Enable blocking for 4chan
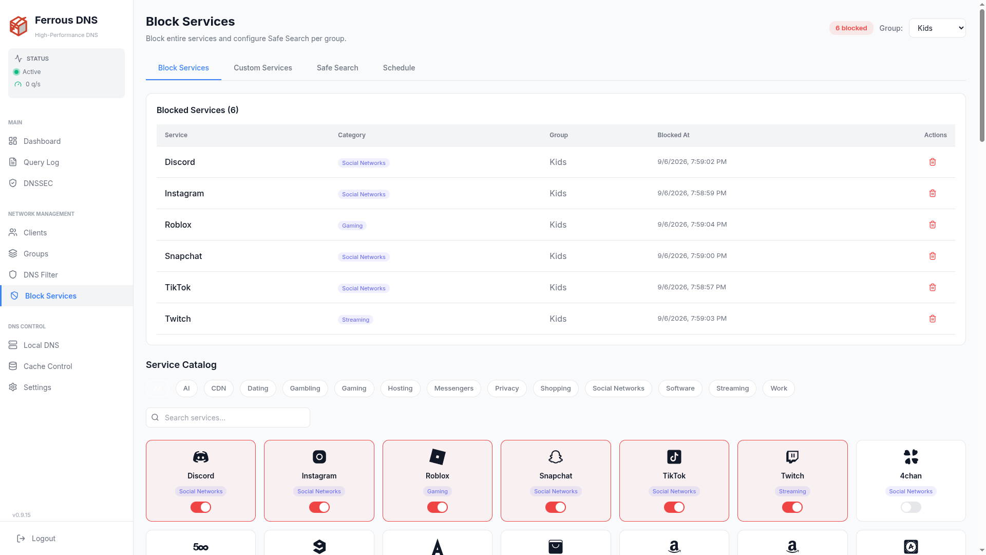Image resolution: width=986 pixels, height=555 pixels. pyautogui.click(x=911, y=507)
